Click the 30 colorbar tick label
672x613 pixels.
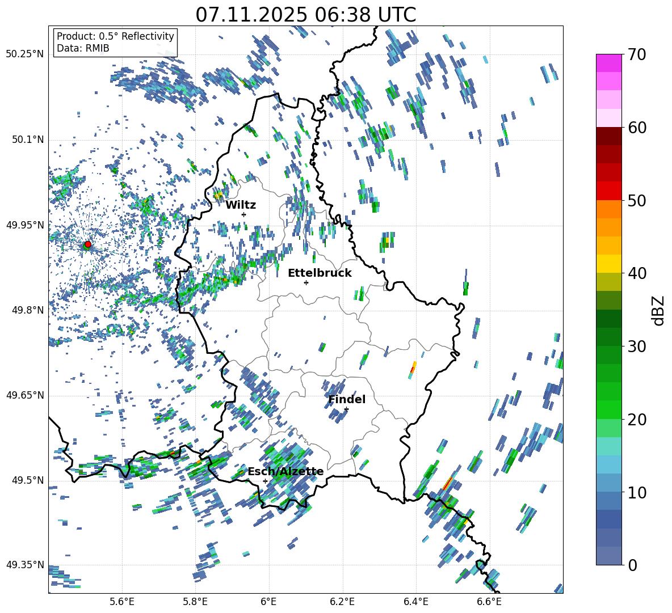pos(637,346)
